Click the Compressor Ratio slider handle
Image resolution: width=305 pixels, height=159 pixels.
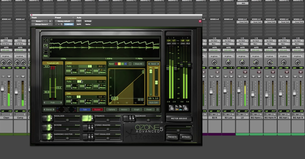click(x=79, y=82)
